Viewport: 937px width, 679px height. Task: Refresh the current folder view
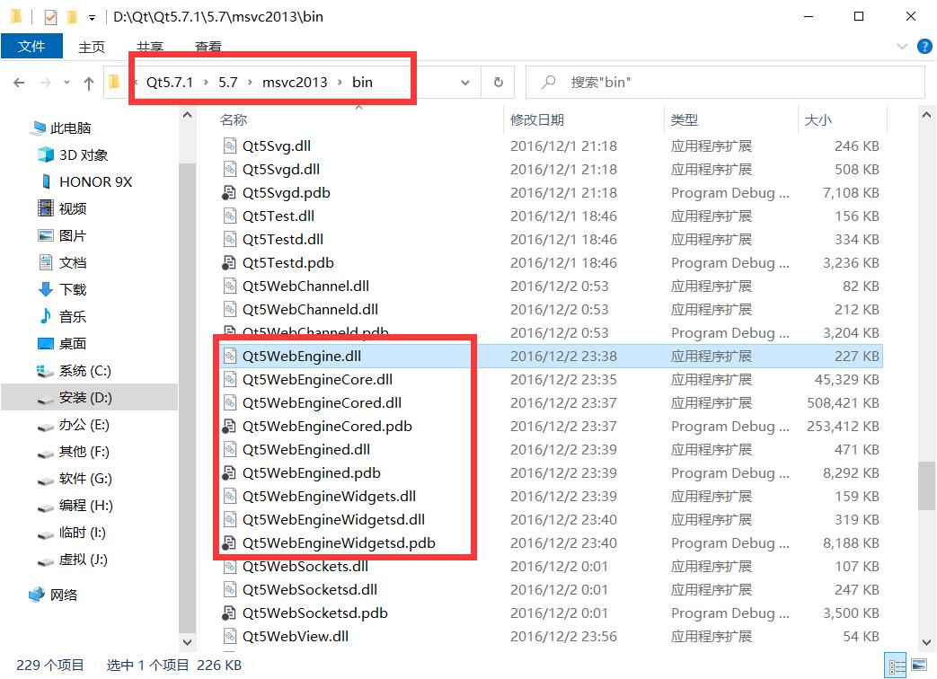click(x=498, y=82)
